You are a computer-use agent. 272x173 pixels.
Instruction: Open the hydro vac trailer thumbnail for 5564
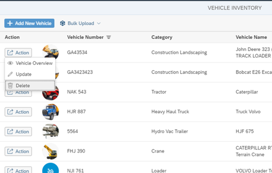(x=51, y=131)
